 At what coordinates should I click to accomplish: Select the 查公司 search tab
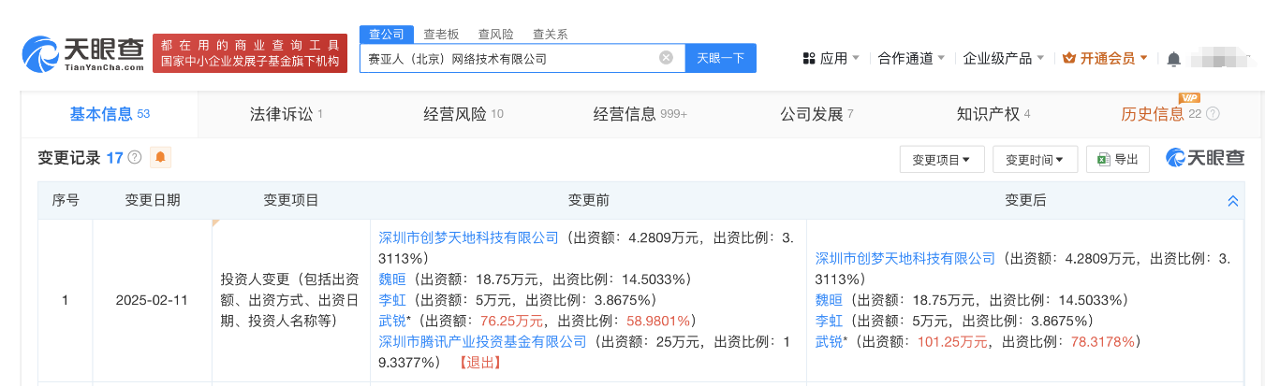[387, 35]
